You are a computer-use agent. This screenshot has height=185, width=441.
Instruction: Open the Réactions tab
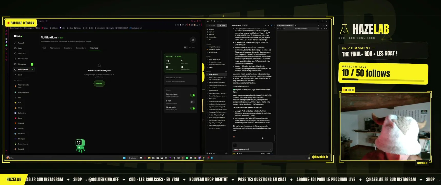point(68,48)
